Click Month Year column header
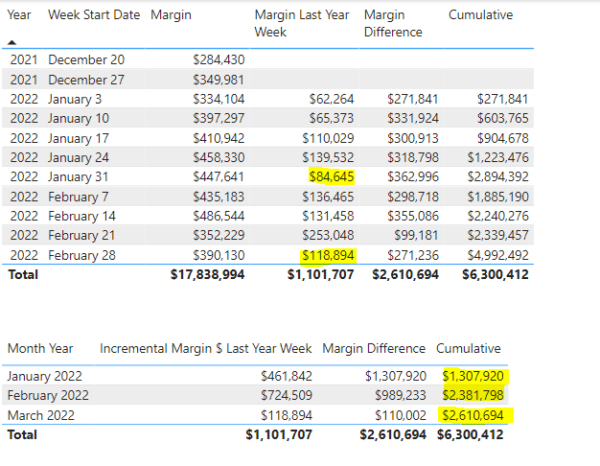This screenshot has width=600, height=466. coord(40,348)
